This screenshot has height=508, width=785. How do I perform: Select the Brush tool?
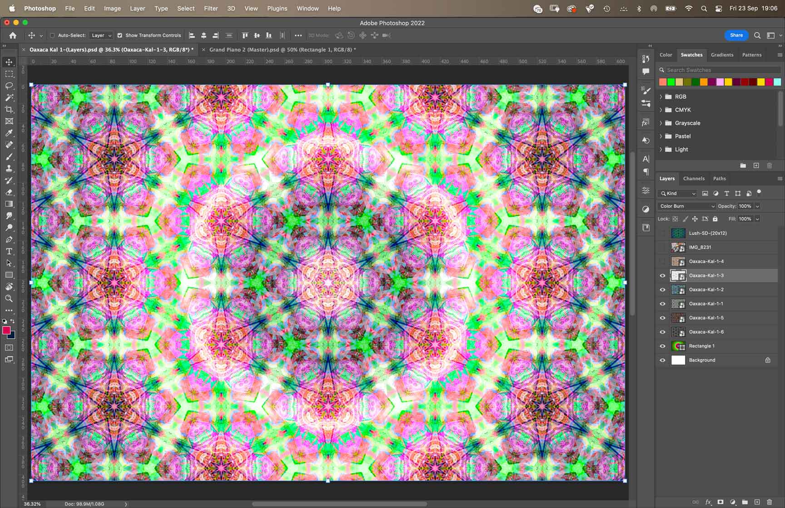click(9, 156)
